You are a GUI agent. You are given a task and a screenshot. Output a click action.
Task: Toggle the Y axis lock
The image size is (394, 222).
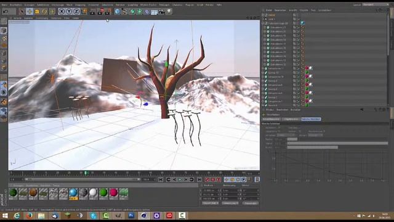(69, 11)
